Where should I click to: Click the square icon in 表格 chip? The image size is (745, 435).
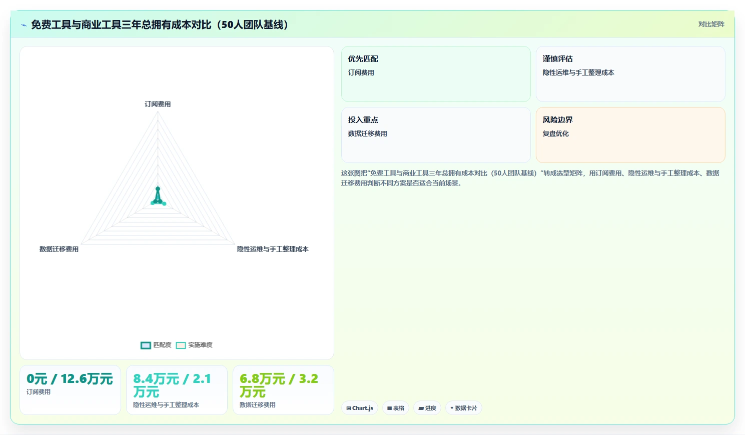tap(389, 408)
